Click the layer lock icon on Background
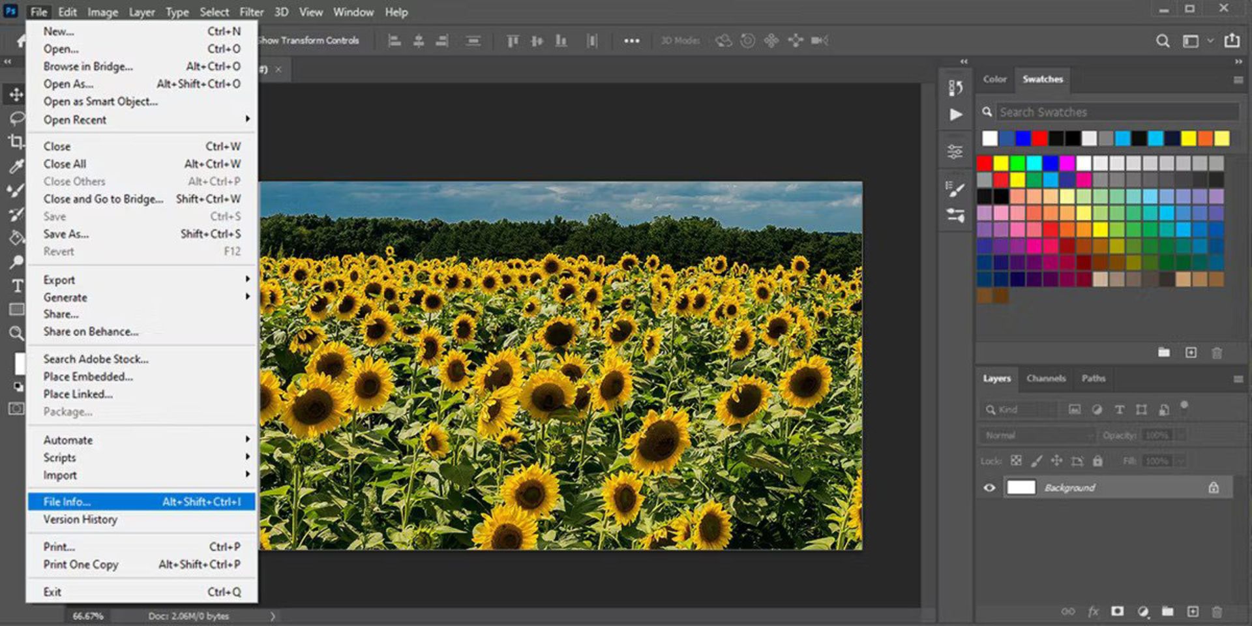 point(1213,488)
